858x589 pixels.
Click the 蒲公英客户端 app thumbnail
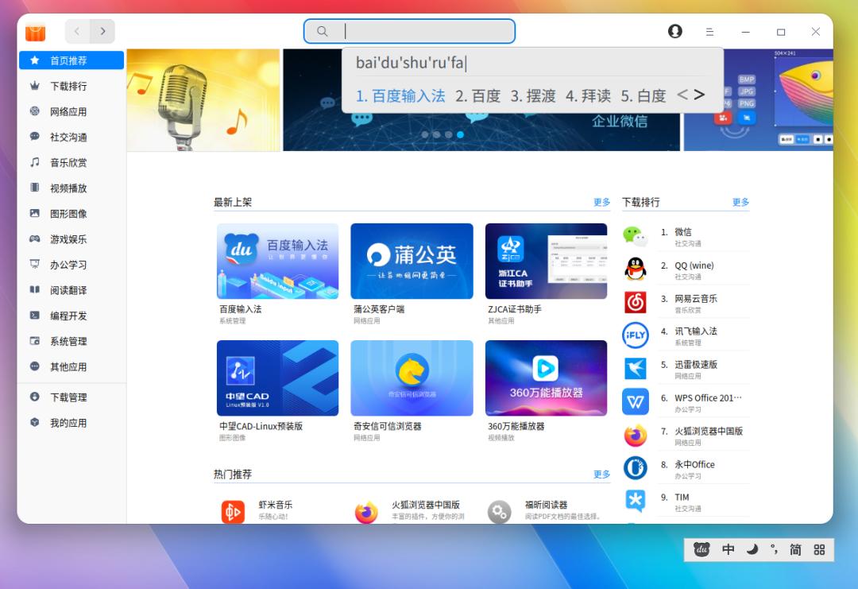pos(412,261)
